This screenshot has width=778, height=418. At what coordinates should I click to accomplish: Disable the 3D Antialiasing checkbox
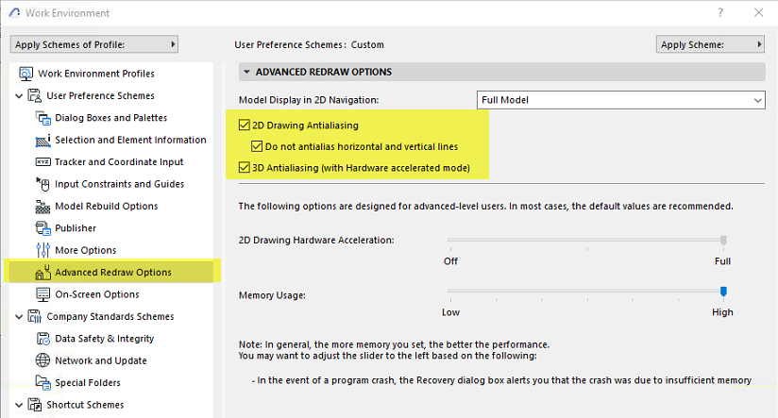pos(245,169)
